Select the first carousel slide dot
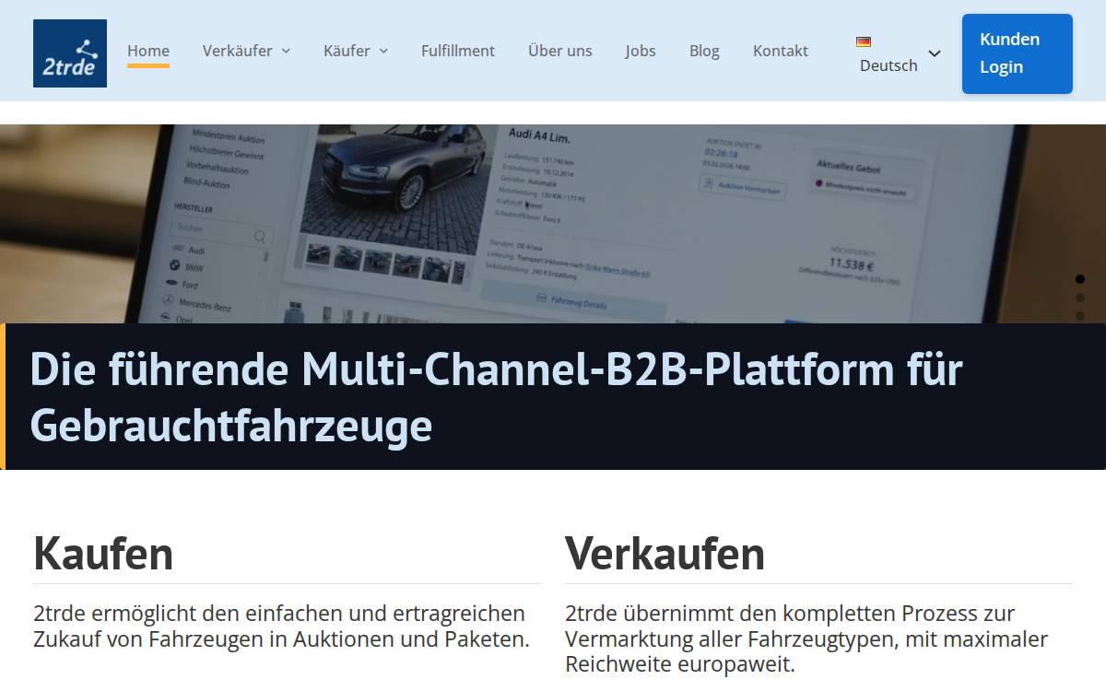The width and height of the screenshot is (1106, 691). pos(1080,278)
